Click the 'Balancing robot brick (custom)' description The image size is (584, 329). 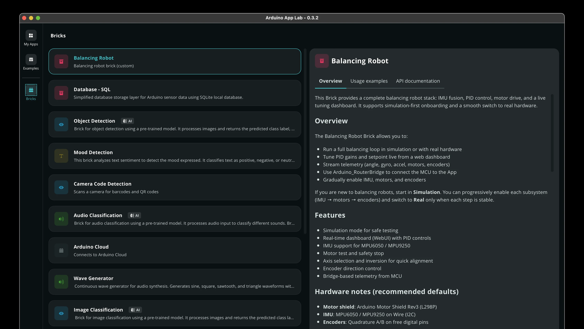pos(104,66)
